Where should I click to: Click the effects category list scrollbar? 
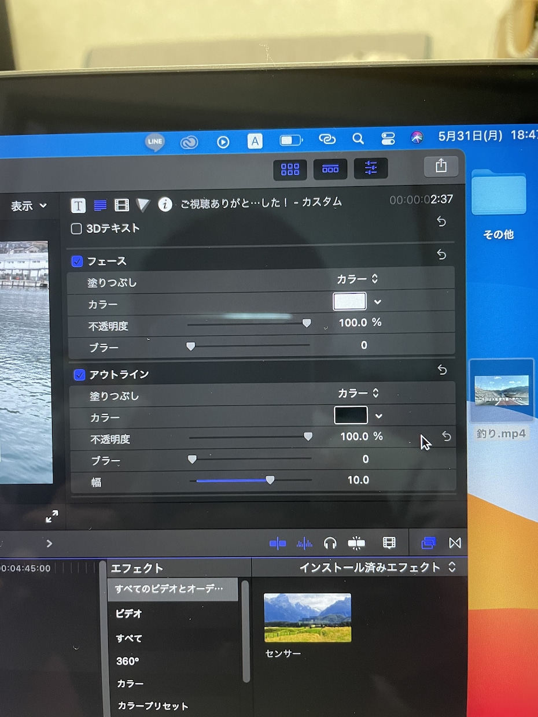(245, 631)
